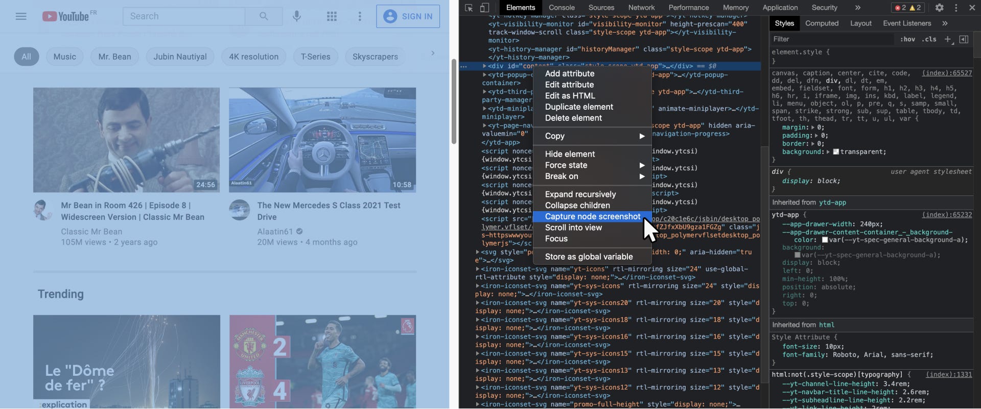
Task: Switch to the Sources tab
Action: coord(601,8)
